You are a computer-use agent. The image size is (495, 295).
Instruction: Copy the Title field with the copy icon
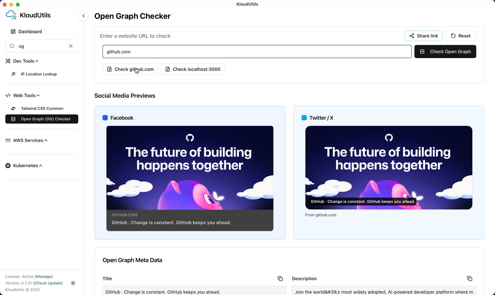[x=280, y=279]
